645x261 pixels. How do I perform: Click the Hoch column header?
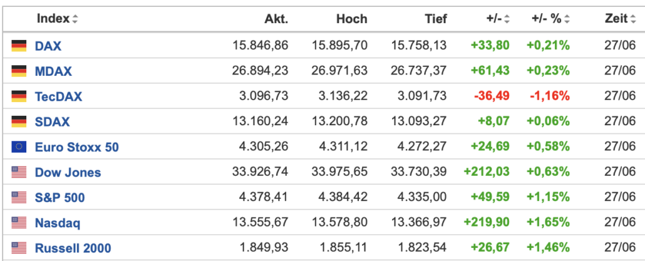click(352, 19)
